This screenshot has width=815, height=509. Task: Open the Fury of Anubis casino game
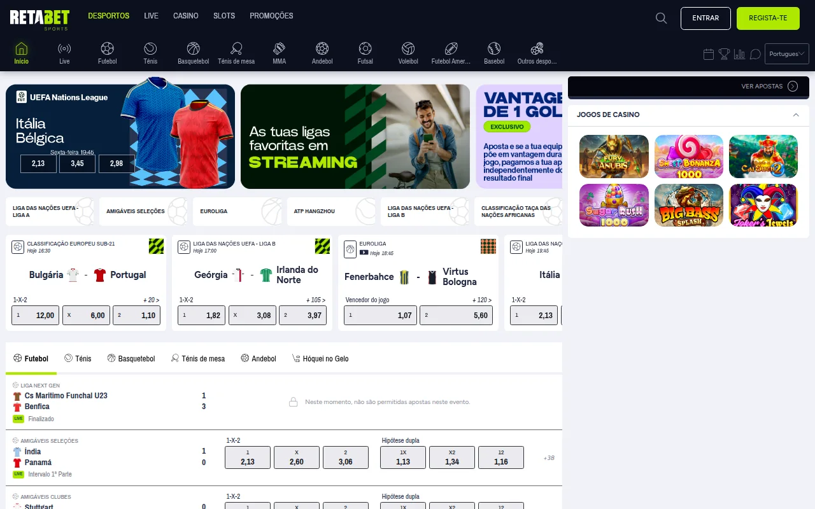[x=614, y=157]
